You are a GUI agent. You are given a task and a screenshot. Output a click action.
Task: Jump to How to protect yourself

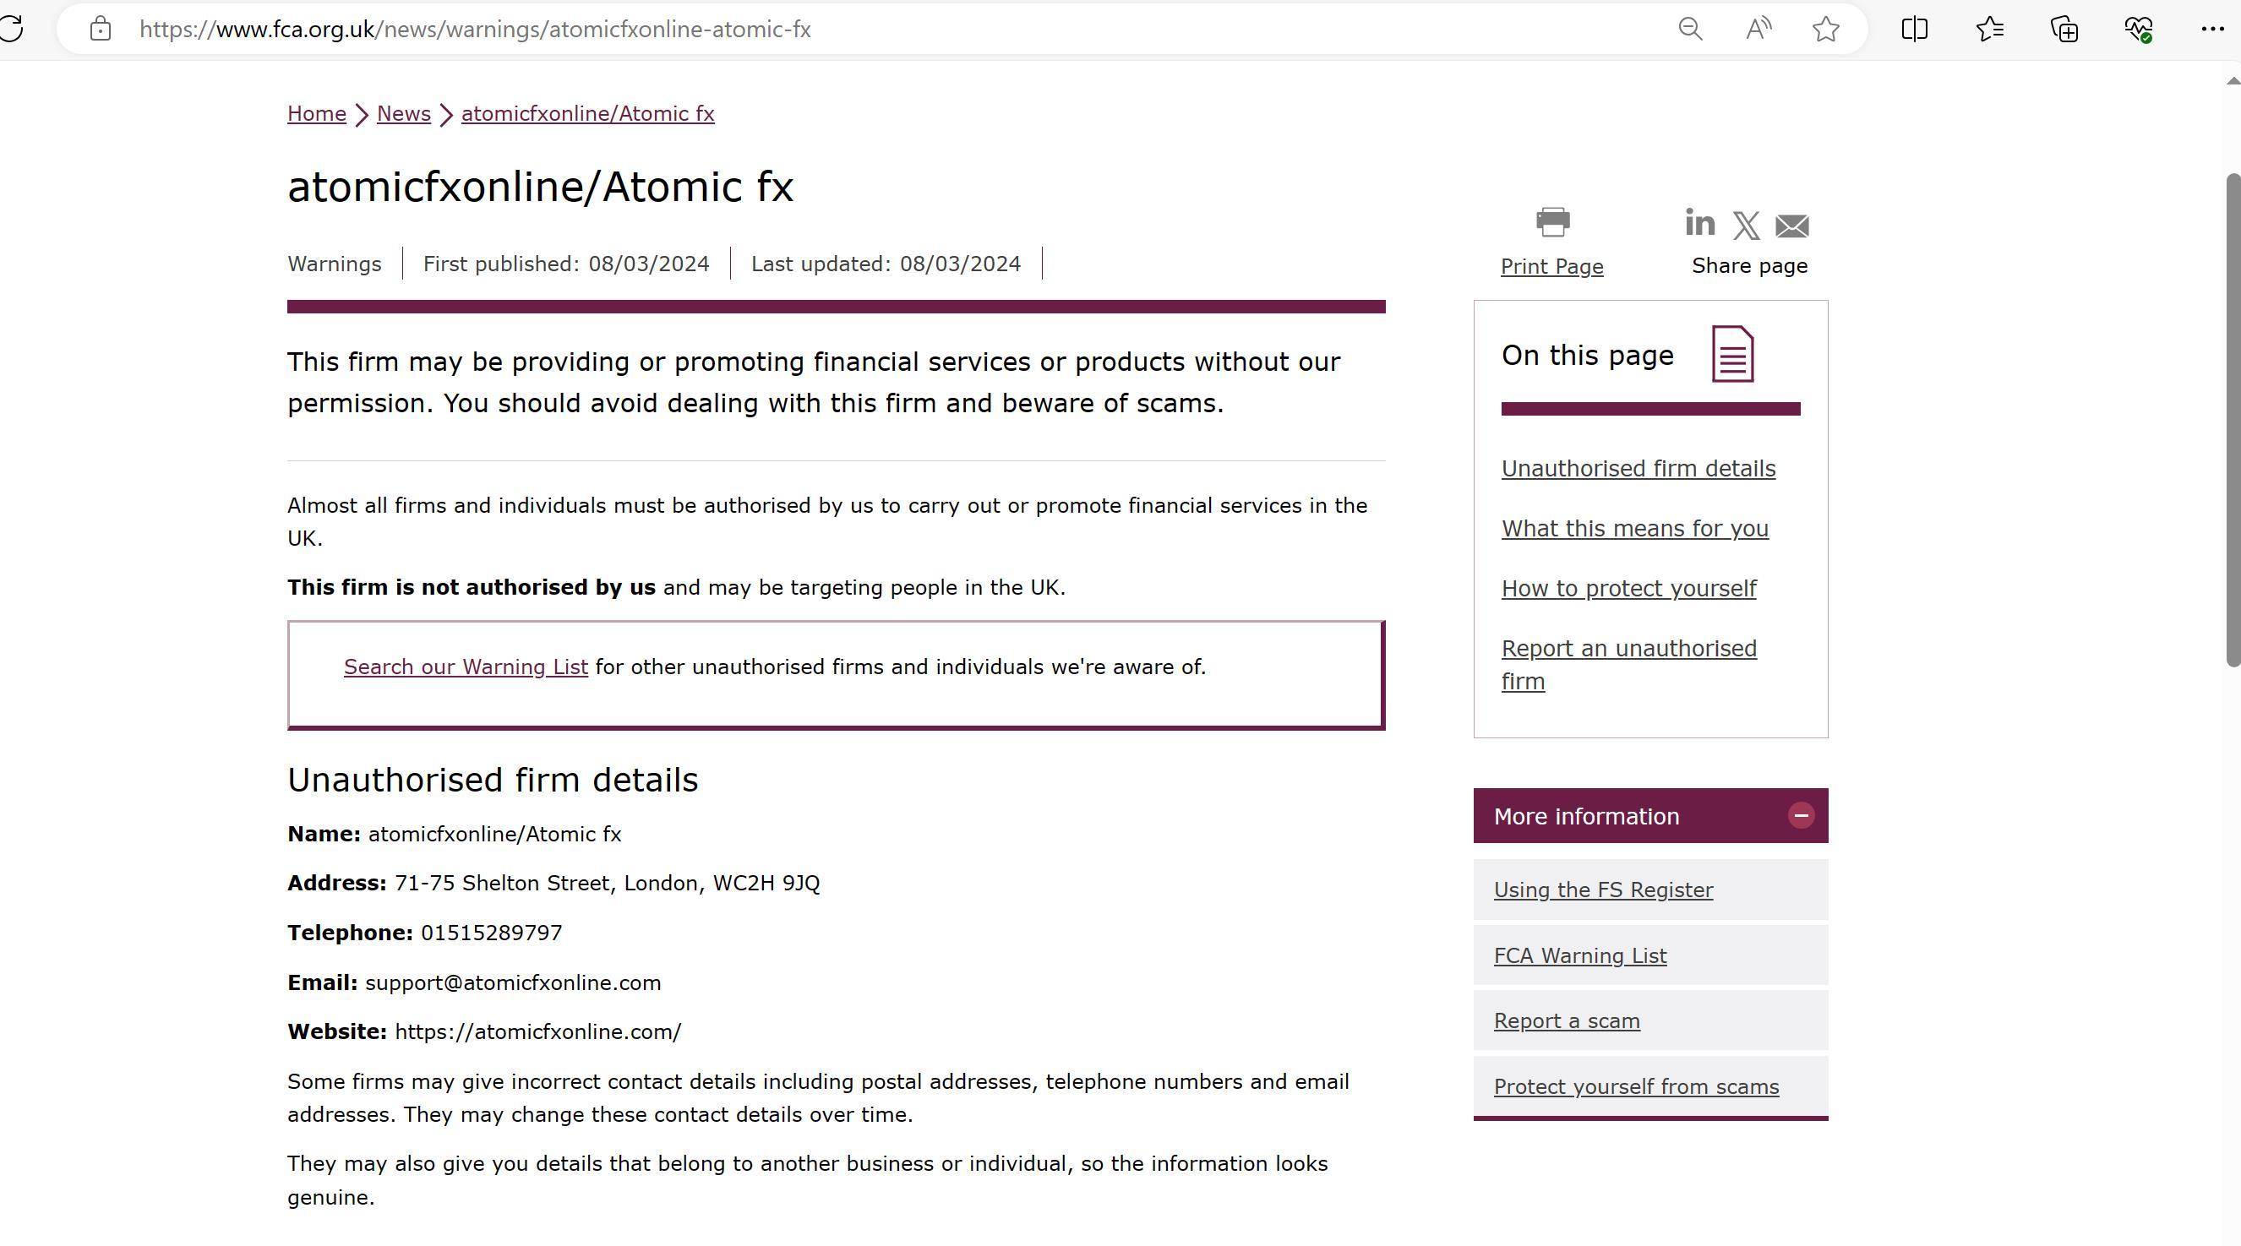point(1628,589)
